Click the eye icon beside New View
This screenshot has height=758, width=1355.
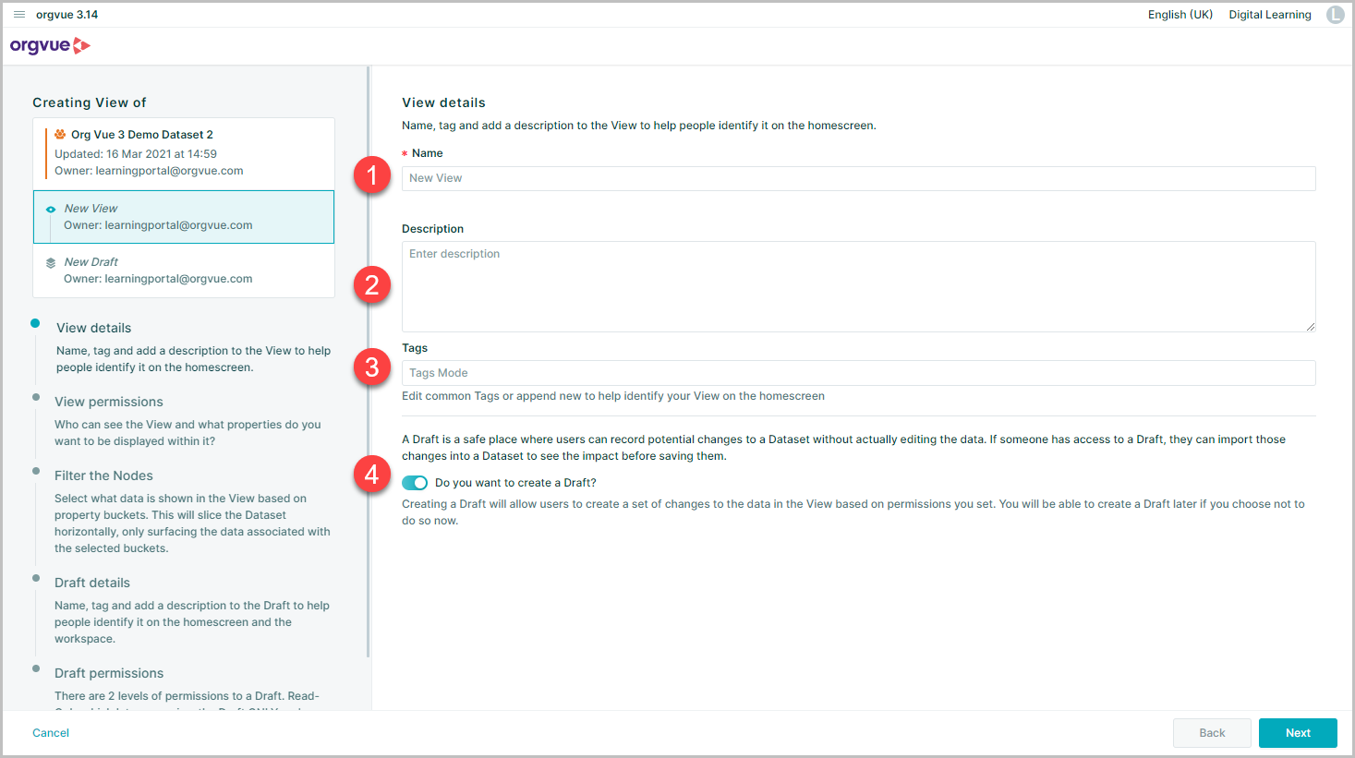pos(51,210)
